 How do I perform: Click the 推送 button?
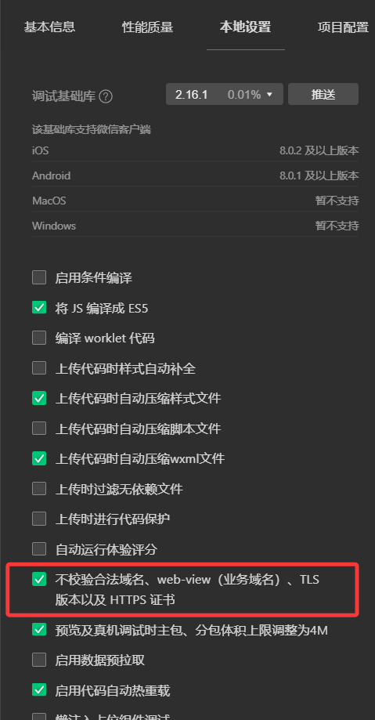[323, 94]
